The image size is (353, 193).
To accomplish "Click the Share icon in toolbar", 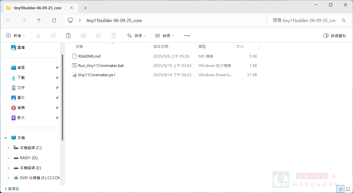I will coord(99,36).
